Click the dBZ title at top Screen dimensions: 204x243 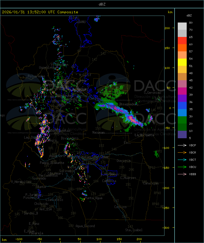(x=102, y=4)
